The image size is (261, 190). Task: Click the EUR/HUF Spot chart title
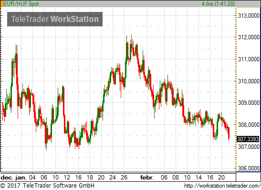point(21,4)
